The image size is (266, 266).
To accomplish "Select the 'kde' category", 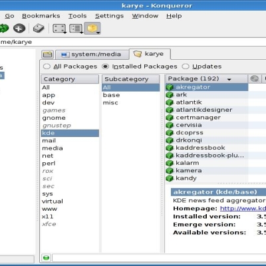I will coord(70,133).
